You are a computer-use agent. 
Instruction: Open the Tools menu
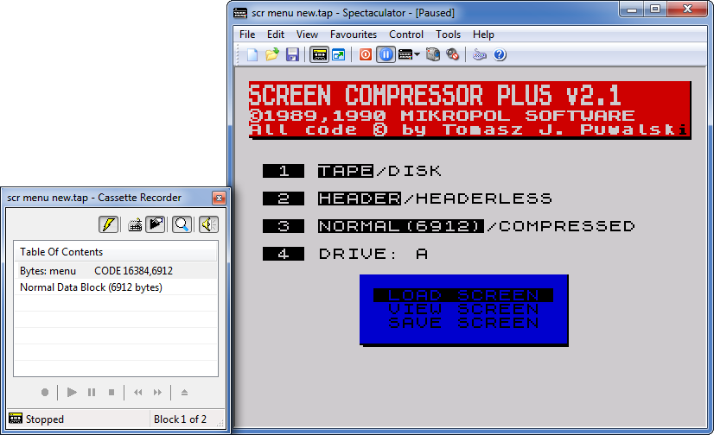[x=448, y=35]
